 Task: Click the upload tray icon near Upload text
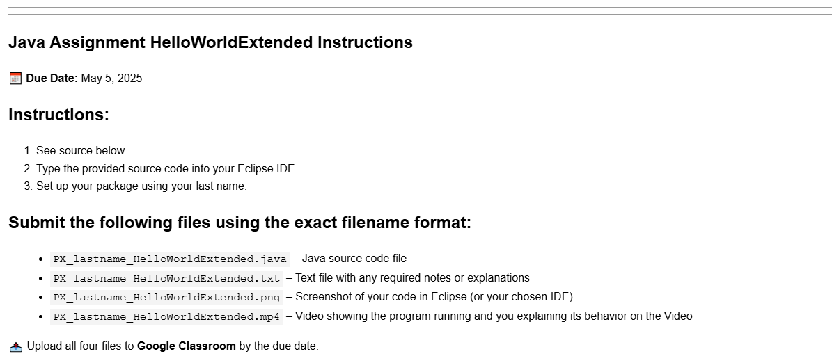[16, 346]
